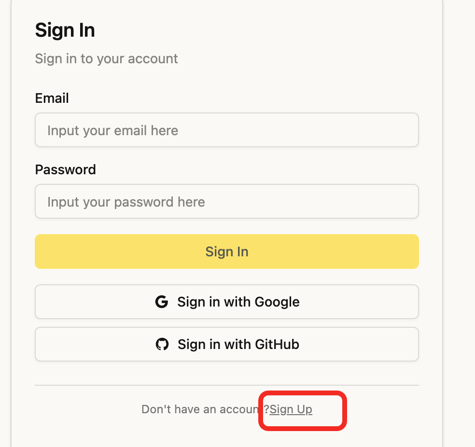The image size is (475, 447).
Task: Focus the Password input field
Action: [226, 202]
